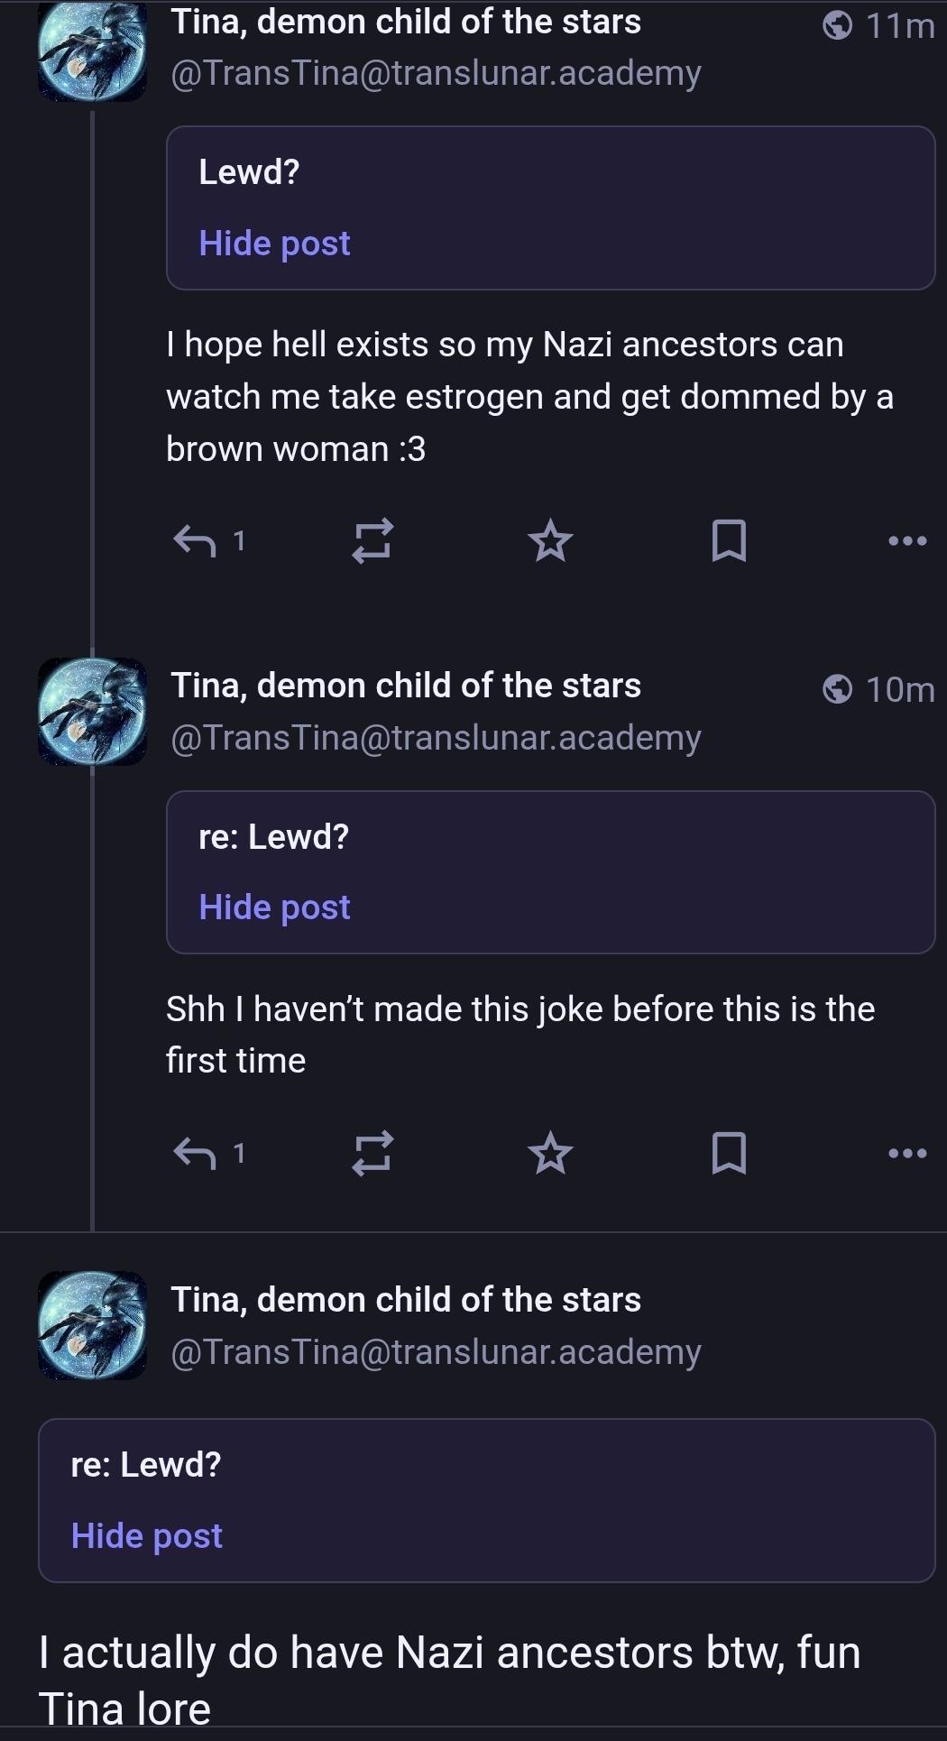
Task: Open more options on the first post
Action: [x=907, y=541]
